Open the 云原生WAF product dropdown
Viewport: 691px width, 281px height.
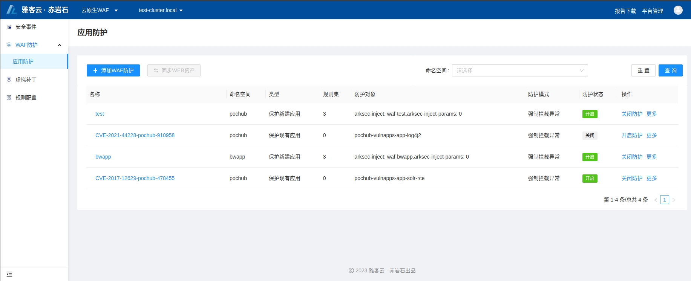coord(100,10)
